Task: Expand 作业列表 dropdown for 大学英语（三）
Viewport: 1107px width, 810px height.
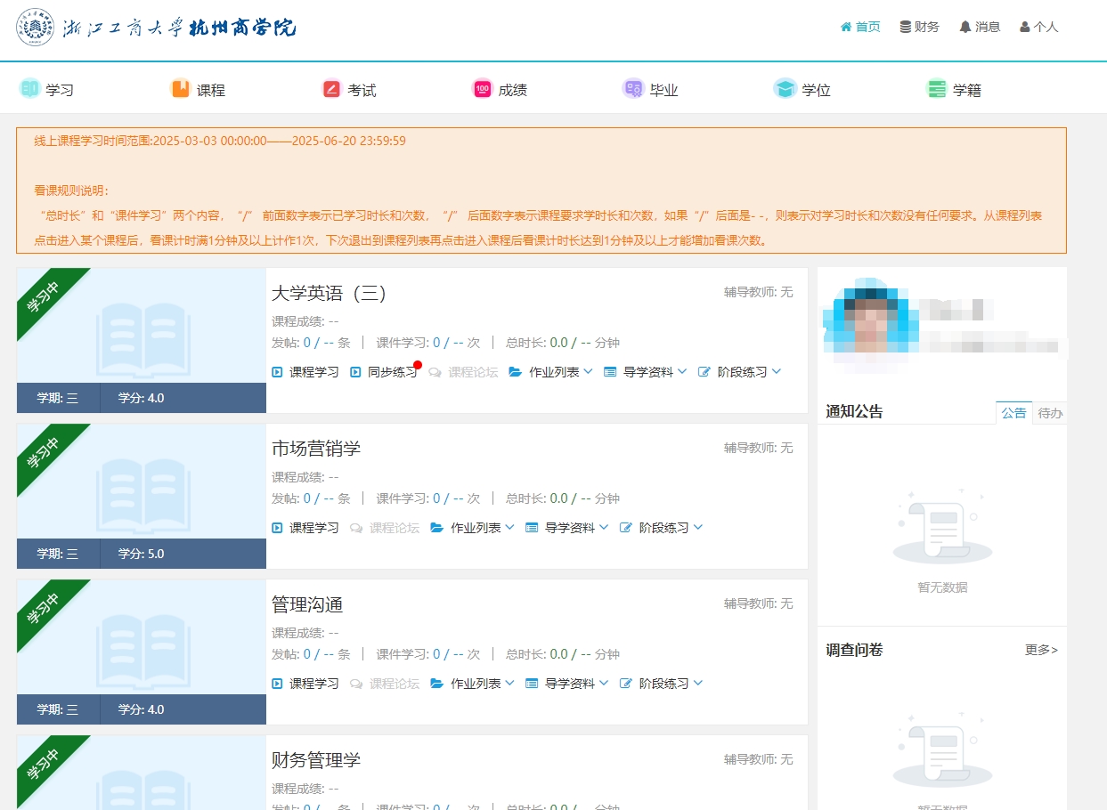Action: pos(551,372)
